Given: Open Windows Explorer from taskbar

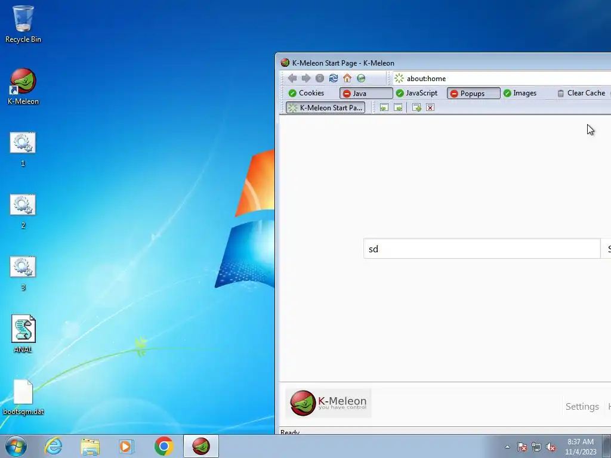Looking at the screenshot, I should 90,446.
